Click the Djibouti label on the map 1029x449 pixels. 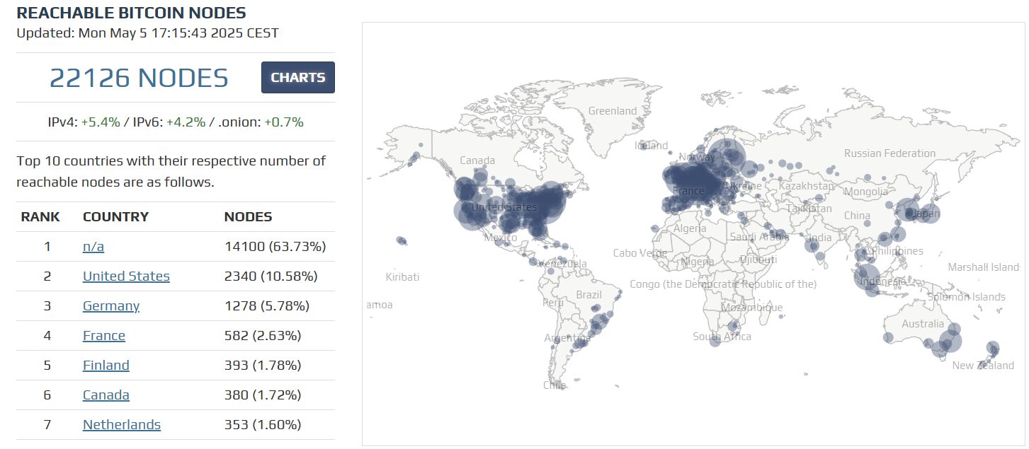click(758, 260)
